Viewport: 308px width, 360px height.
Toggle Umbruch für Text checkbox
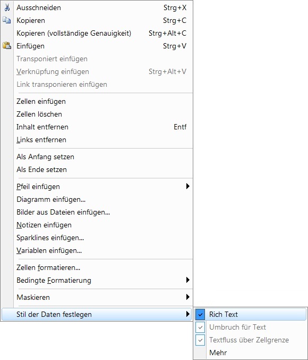(x=200, y=327)
